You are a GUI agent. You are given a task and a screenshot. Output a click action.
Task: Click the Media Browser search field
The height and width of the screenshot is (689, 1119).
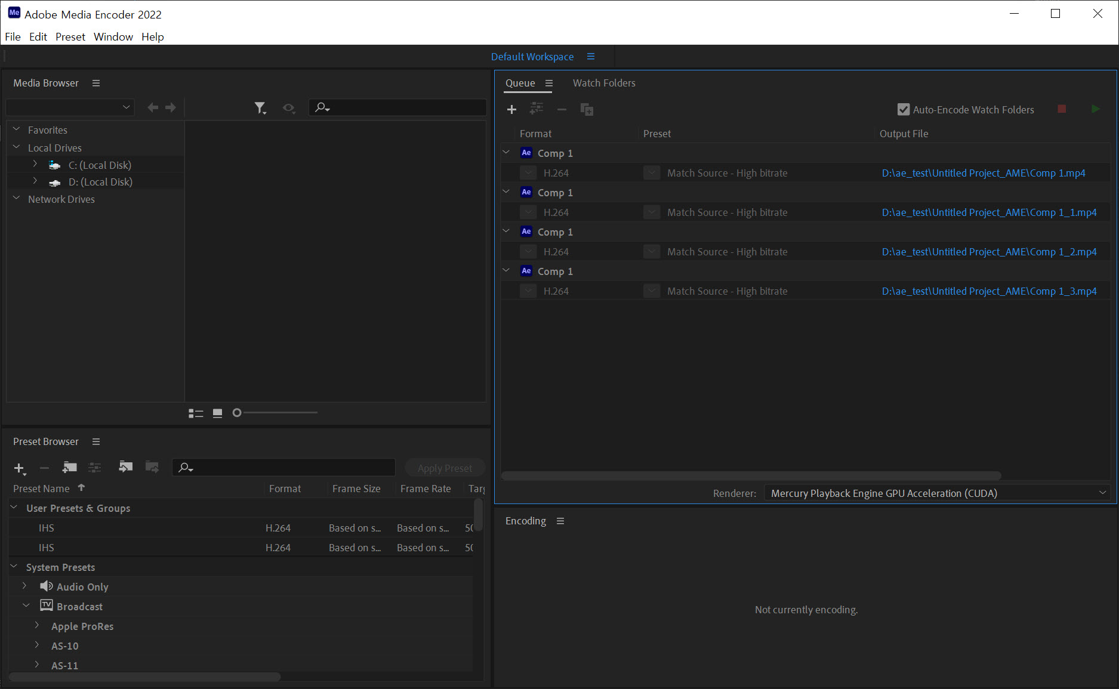coord(397,107)
